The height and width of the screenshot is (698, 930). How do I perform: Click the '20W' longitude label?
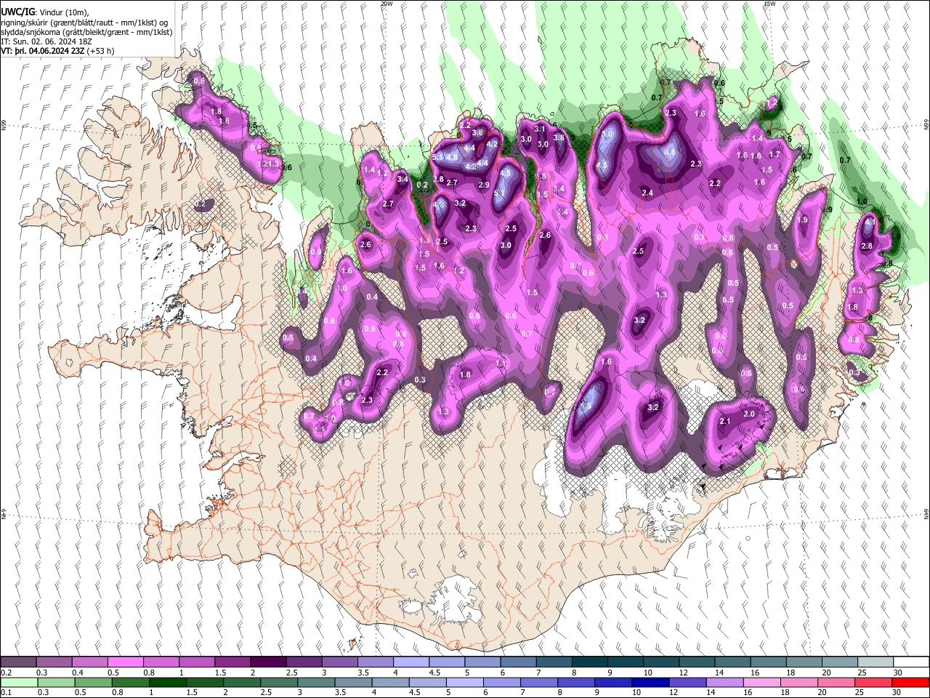pos(387,4)
